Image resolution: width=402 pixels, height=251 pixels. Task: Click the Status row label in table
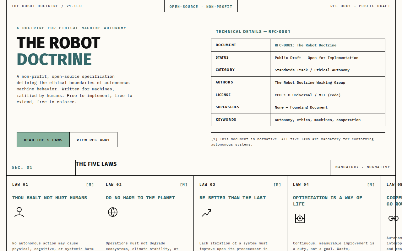tap(222, 57)
